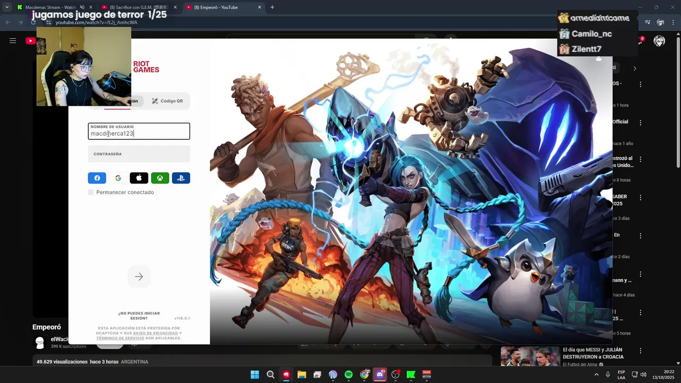Expand the next chips chevron in sidebar
This screenshot has height=383, width=681.
(634, 68)
